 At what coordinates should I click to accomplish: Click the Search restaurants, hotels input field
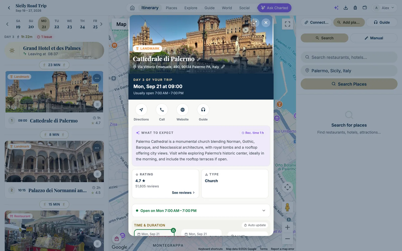[349, 57]
